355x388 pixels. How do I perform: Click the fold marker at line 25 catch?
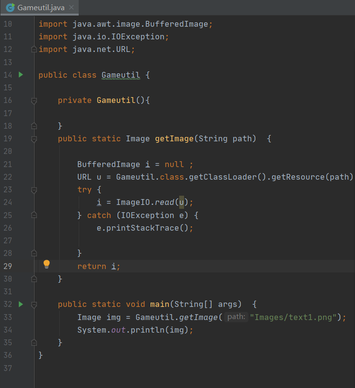[x=34, y=215]
